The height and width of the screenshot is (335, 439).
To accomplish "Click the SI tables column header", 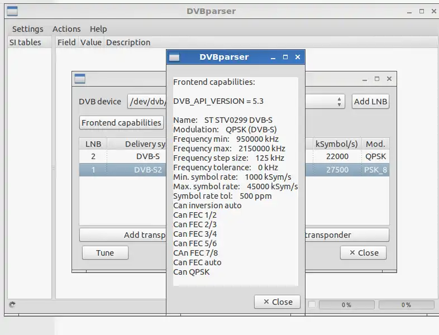I will pyautogui.click(x=30, y=42).
